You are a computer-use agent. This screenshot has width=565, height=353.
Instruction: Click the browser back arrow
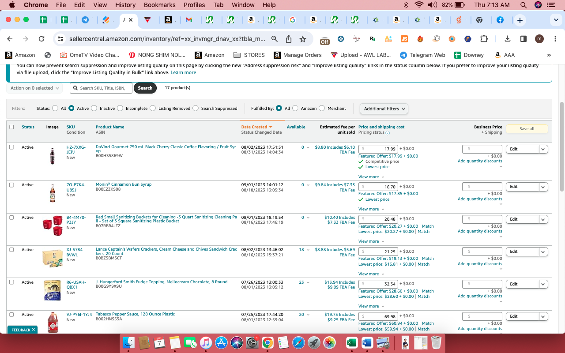tap(10, 39)
